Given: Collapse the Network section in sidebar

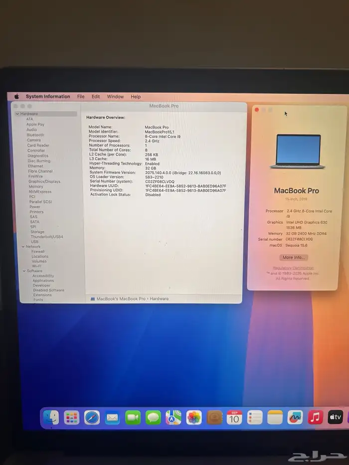Looking at the screenshot, I should [x=23, y=247].
